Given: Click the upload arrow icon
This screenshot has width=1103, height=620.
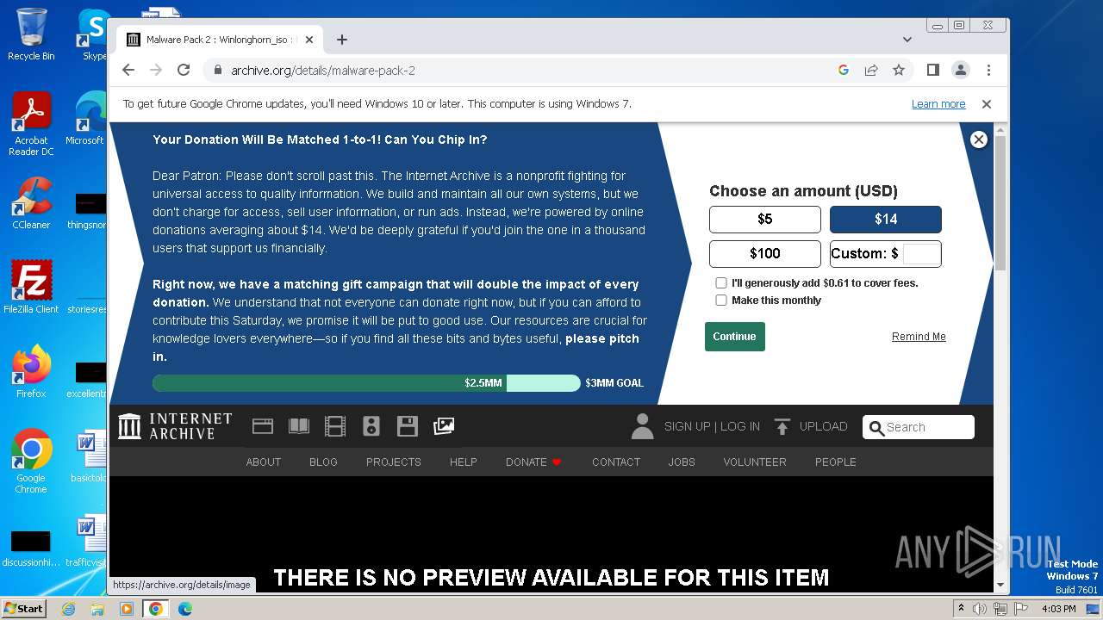Looking at the screenshot, I should (x=782, y=426).
